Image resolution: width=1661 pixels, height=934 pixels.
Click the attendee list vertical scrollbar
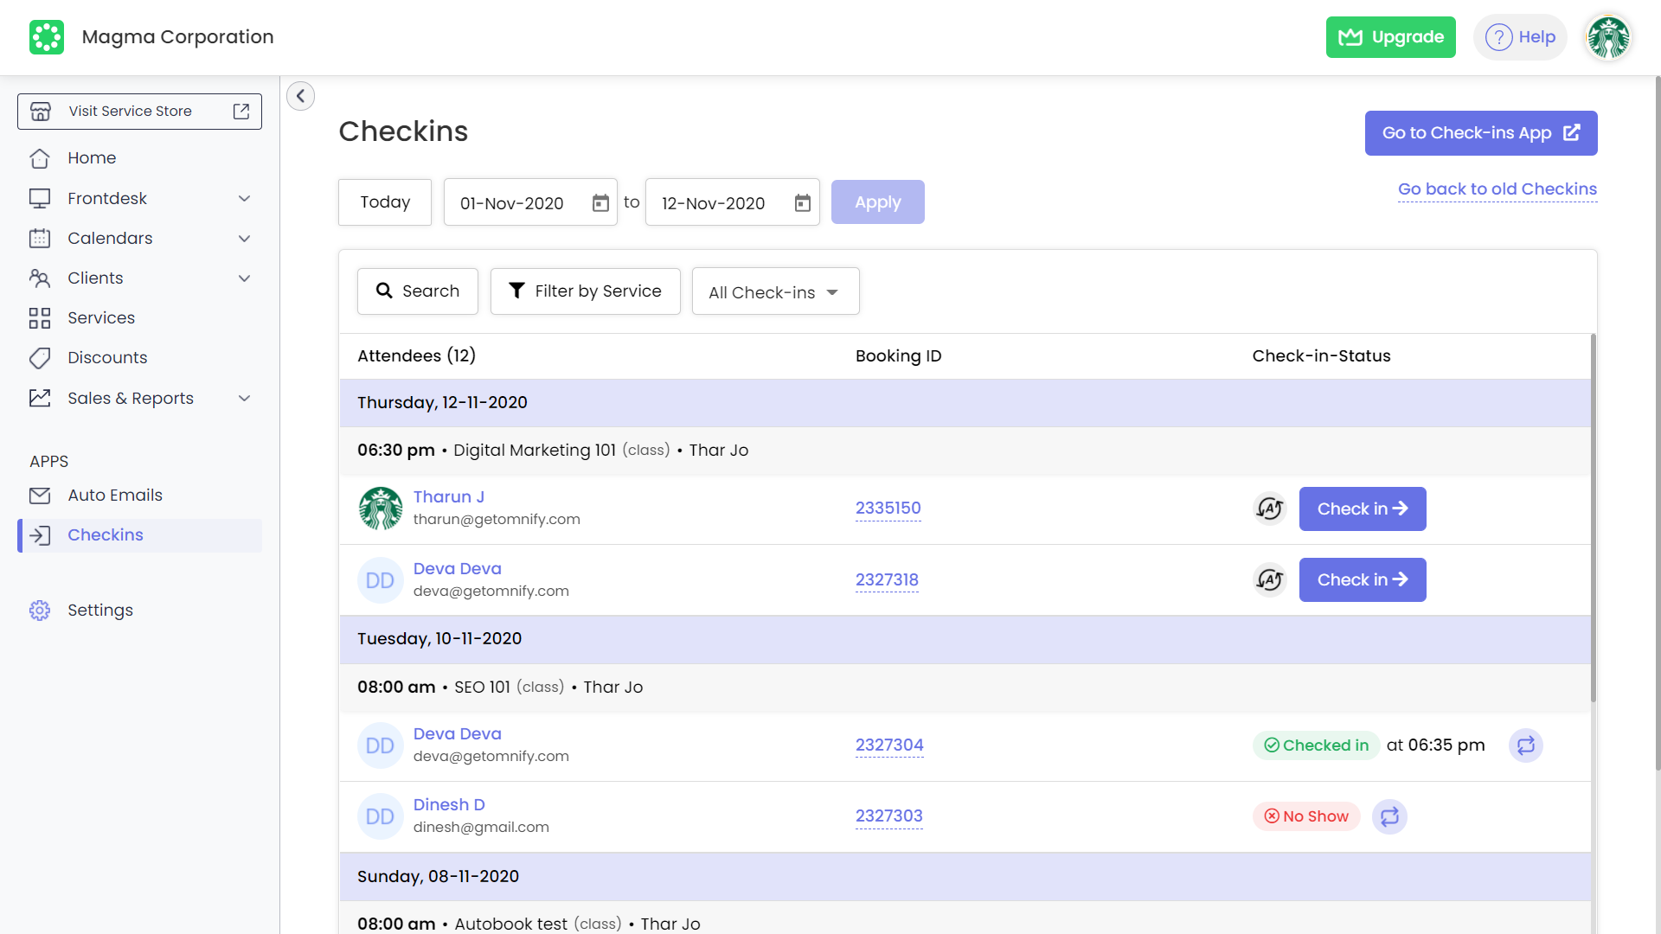tap(1594, 519)
